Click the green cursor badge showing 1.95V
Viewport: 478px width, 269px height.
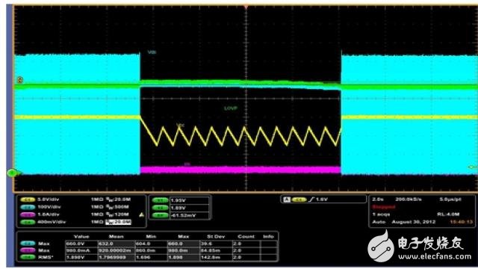[x=161, y=200]
